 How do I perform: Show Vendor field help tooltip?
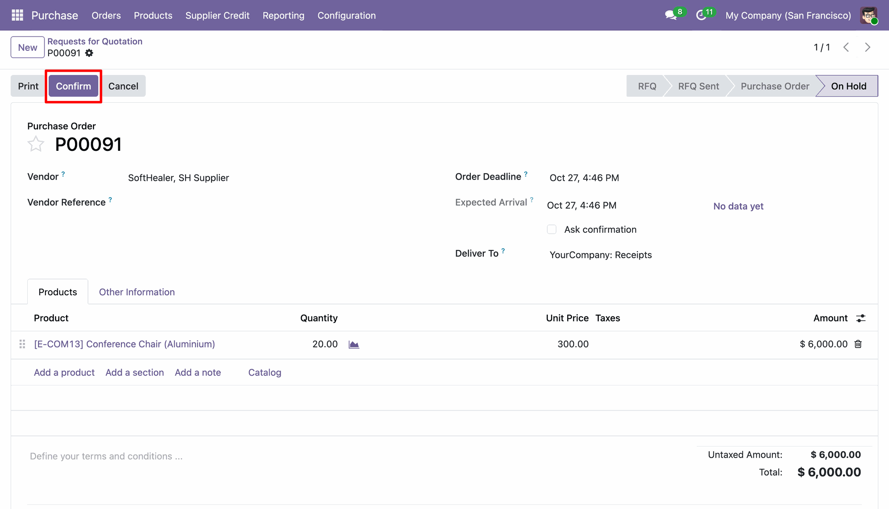63,174
